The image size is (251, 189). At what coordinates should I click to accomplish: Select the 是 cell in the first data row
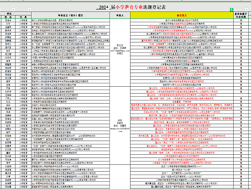point(241,21)
